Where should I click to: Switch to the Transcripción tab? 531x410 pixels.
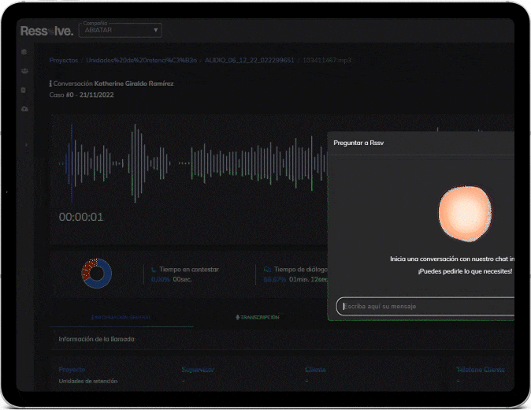coord(258,317)
